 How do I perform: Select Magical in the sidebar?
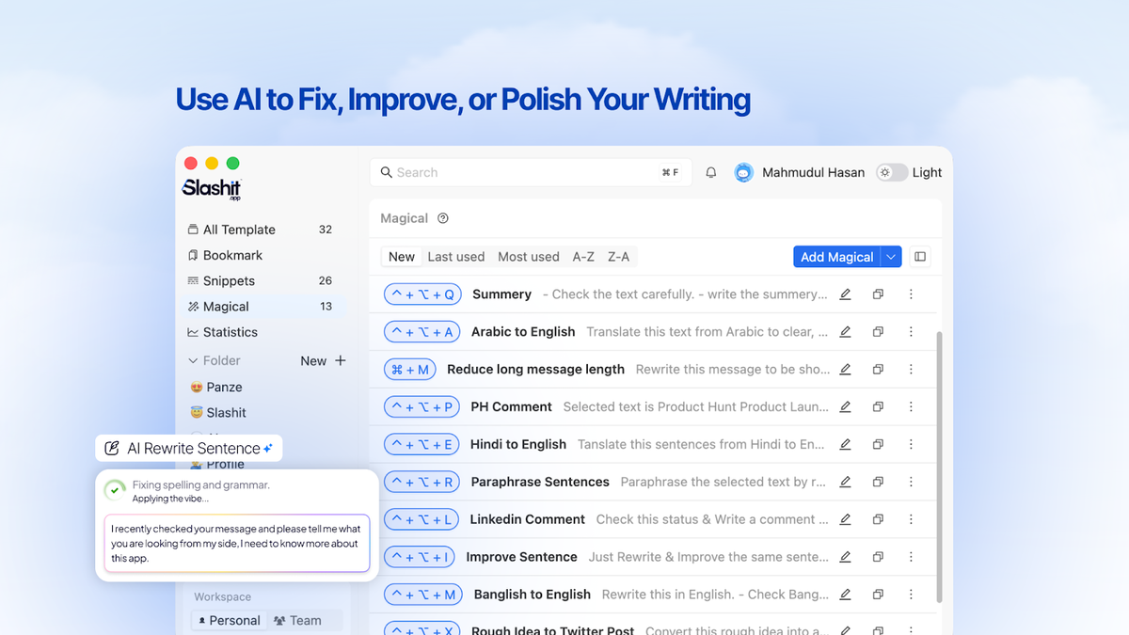[226, 306]
